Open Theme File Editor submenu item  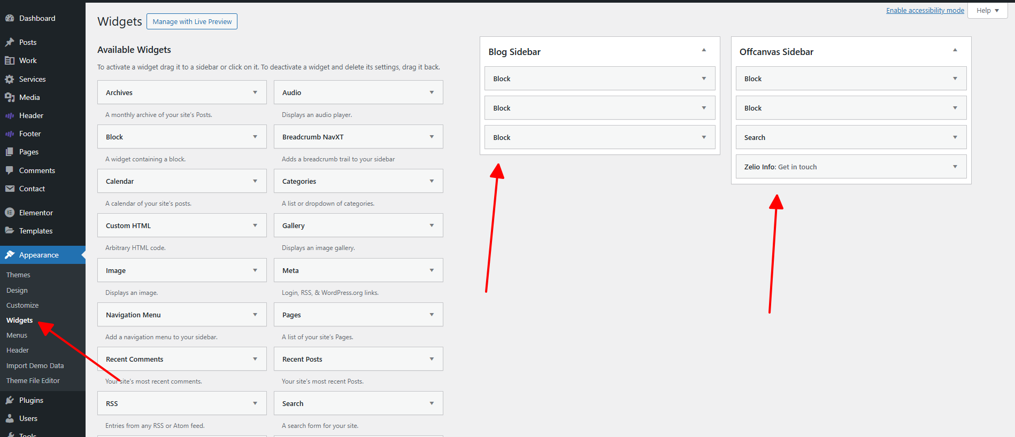[x=33, y=380]
